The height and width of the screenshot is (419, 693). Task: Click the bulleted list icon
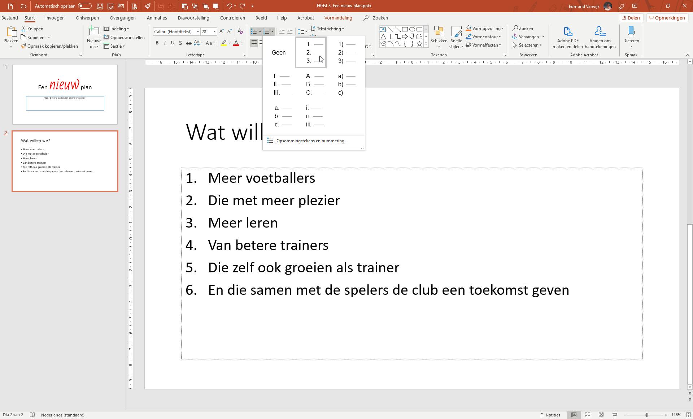pyautogui.click(x=254, y=32)
